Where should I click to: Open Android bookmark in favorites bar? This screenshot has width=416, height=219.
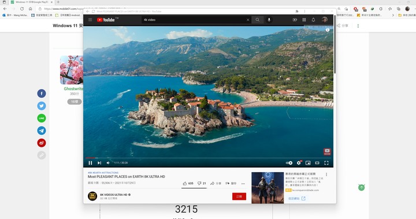pyautogui.click(x=68, y=15)
